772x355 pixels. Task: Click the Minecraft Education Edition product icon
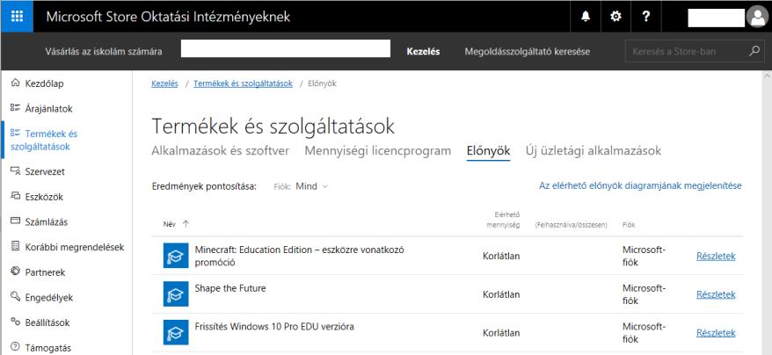pos(176,256)
